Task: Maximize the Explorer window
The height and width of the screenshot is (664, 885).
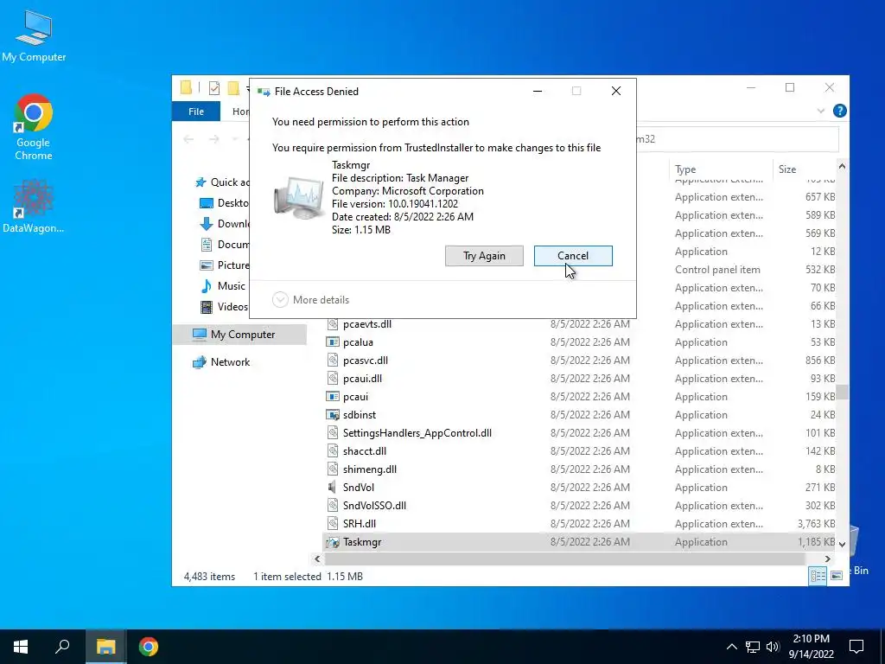Action: click(x=790, y=87)
